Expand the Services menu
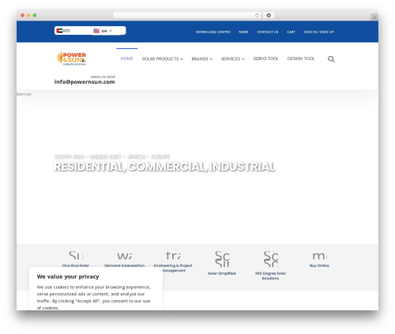The image size is (395, 334). point(233,58)
